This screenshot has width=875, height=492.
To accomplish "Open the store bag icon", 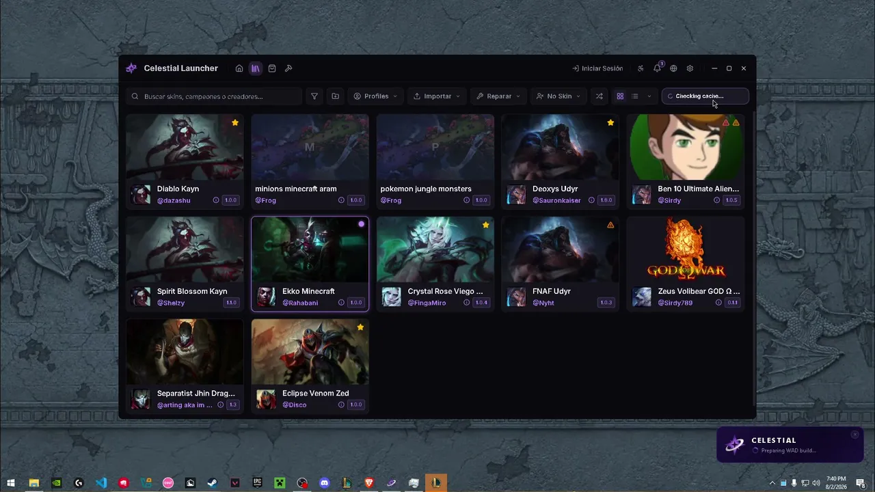I will pos(272,68).
